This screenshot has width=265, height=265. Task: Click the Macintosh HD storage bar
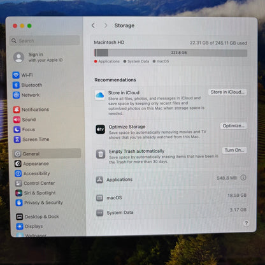pos(171,53)
